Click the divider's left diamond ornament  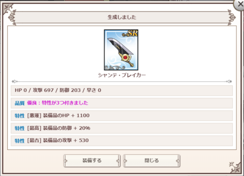tap(15, 81)
